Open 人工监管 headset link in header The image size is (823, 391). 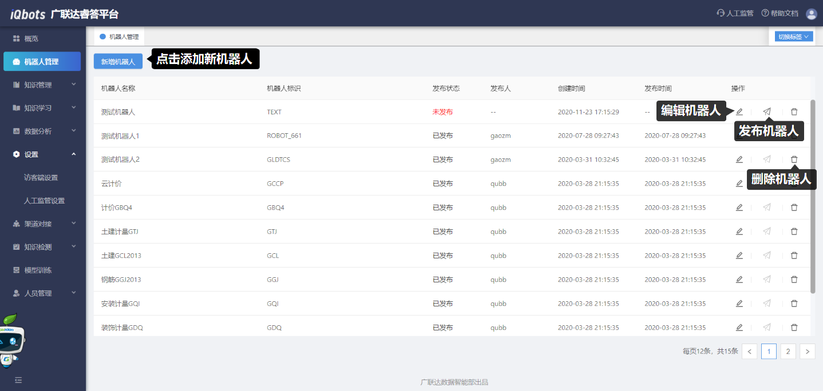pos(735,14)
